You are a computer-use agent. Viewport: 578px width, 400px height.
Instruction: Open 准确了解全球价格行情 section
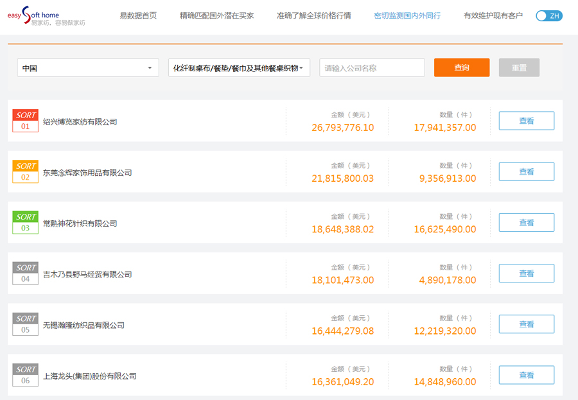pyautogui.click(x=314, y=16)
